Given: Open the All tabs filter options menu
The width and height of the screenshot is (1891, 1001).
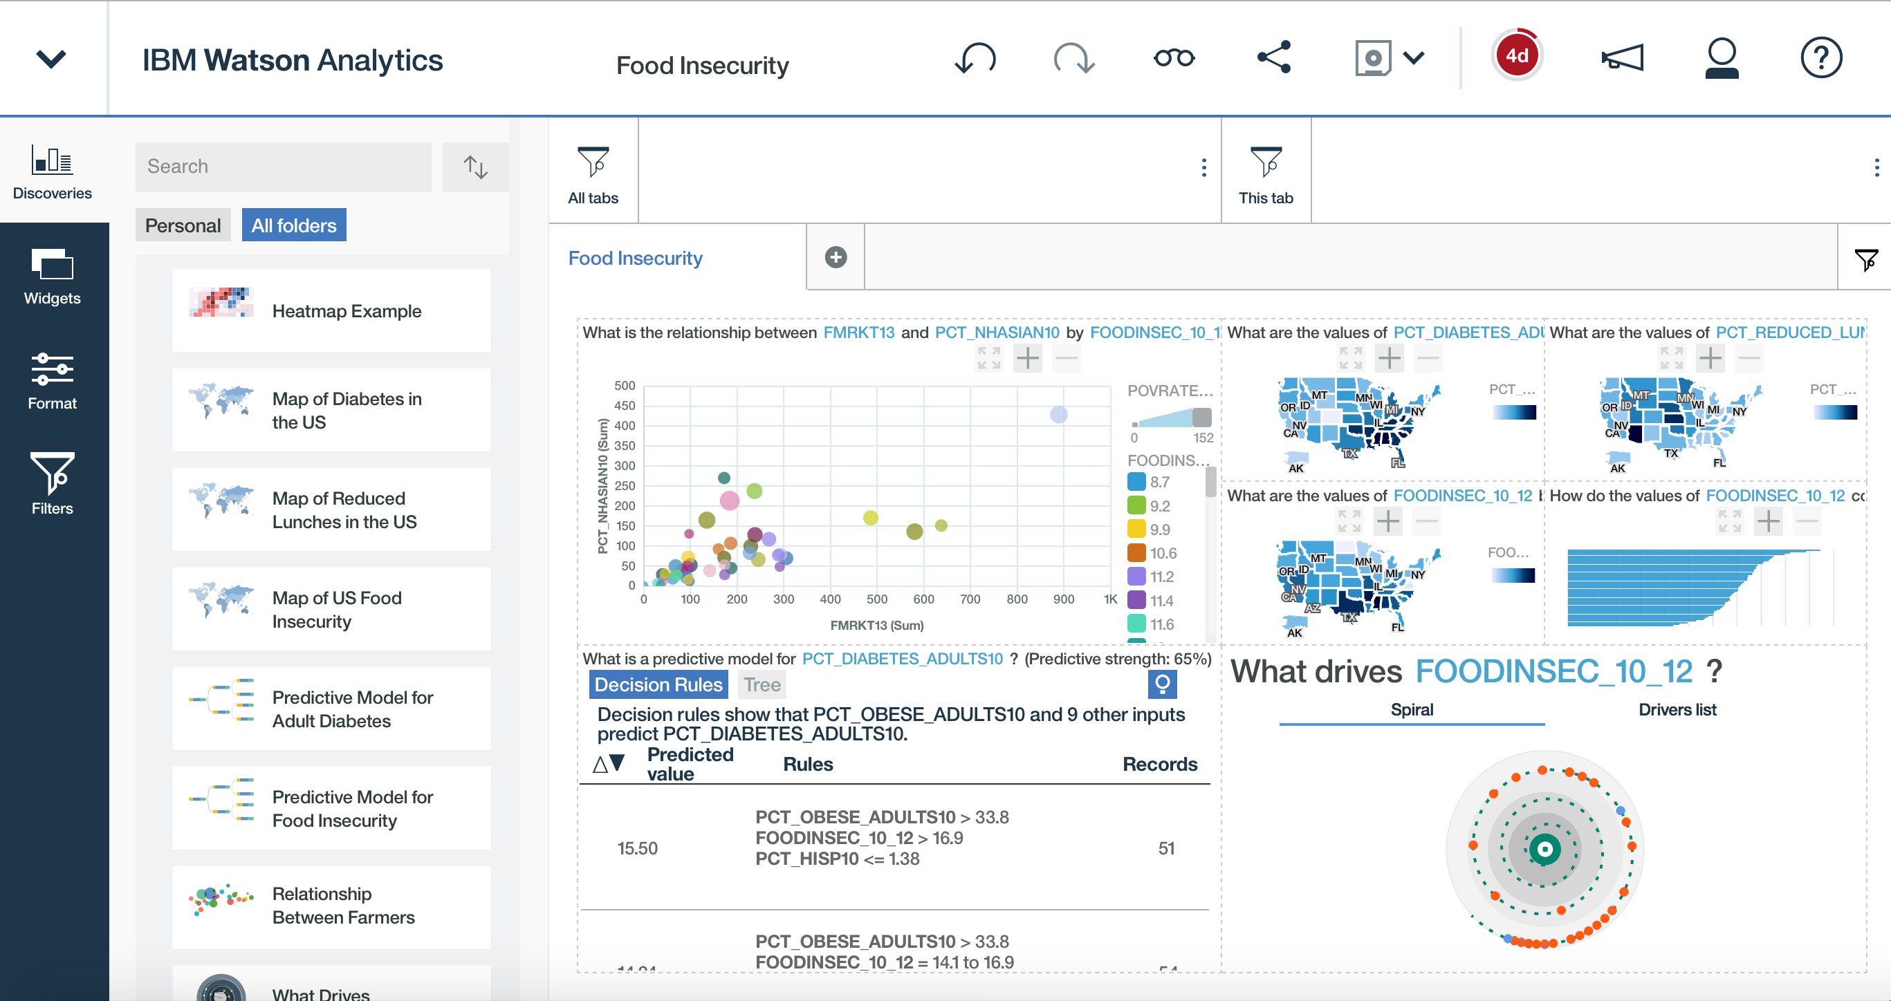Looking at the screenshot, I should tap(1204, 168).
